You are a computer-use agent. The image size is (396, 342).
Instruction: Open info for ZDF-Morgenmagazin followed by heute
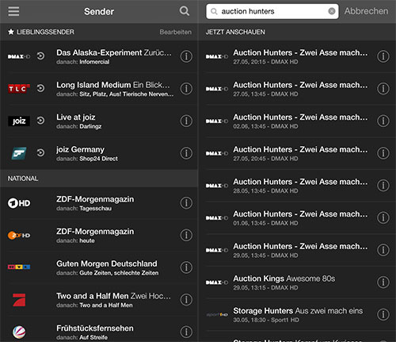point(186,235)
